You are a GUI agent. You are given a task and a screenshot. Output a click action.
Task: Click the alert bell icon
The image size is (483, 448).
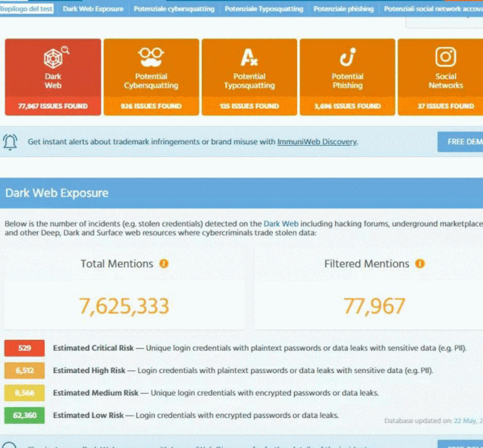point(11,141)
